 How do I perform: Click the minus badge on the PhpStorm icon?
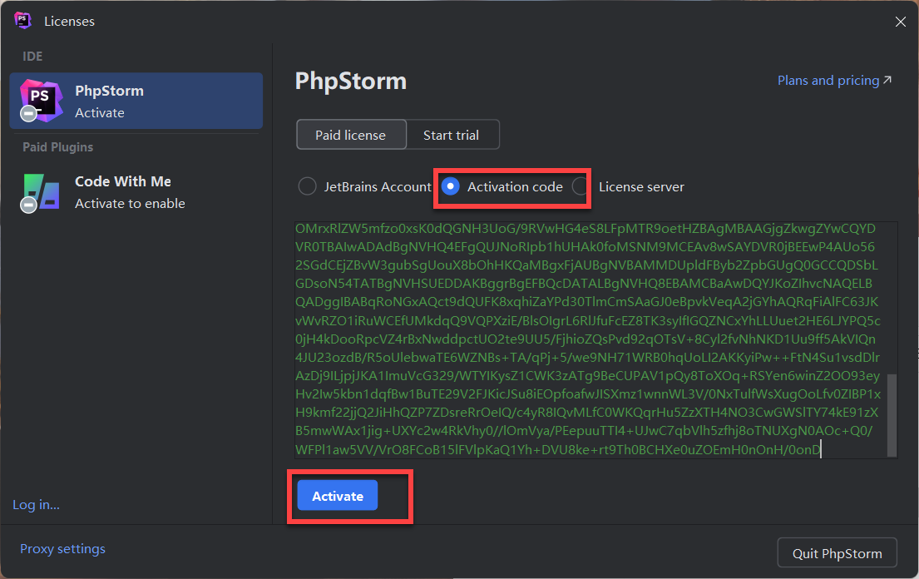pyautogui.click(x=28, y=112)
